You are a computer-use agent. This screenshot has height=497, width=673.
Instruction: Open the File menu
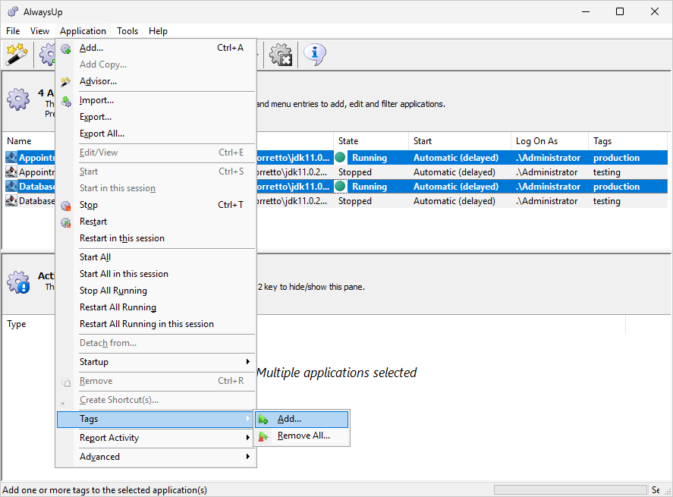click(13, 31)
